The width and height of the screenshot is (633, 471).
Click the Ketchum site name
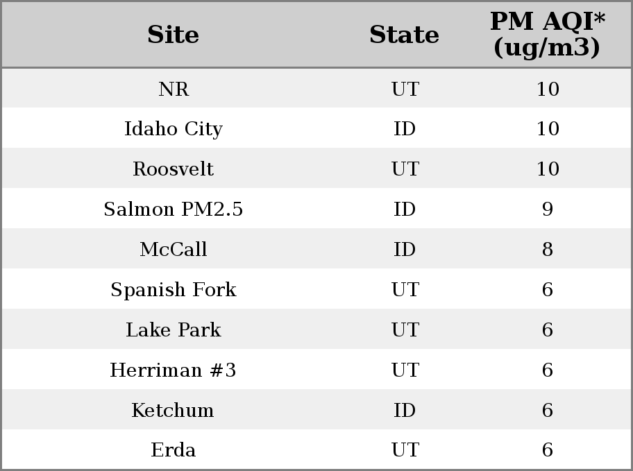coord(173,410)
